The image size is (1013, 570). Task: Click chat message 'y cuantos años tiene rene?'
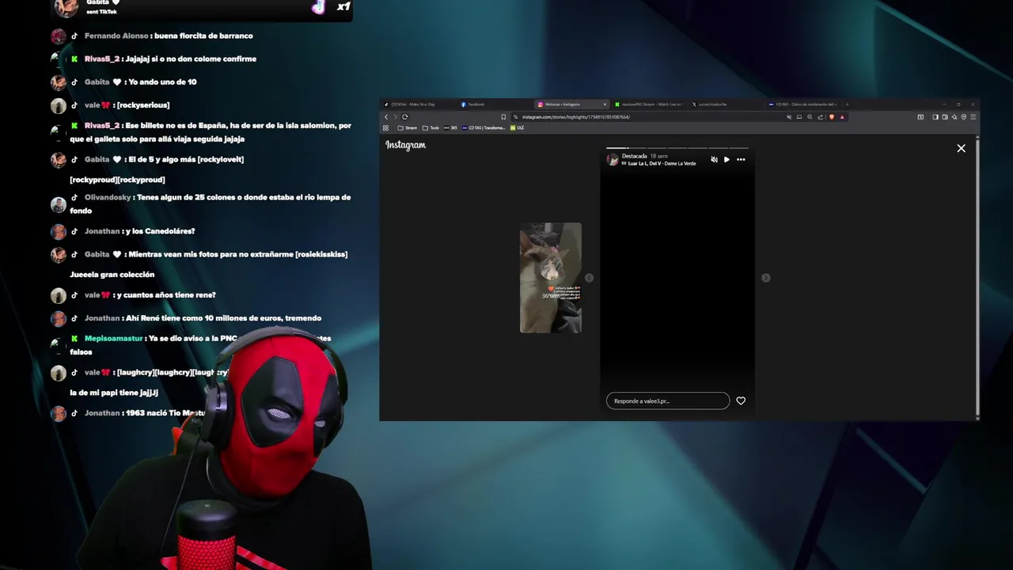coord(165,294)
